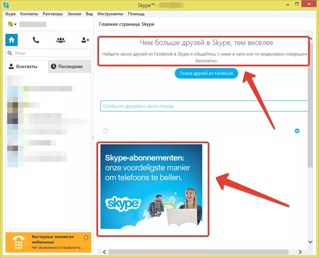
Task: Click the Skype logo in title bar
Action: click(x=6, y=5)
